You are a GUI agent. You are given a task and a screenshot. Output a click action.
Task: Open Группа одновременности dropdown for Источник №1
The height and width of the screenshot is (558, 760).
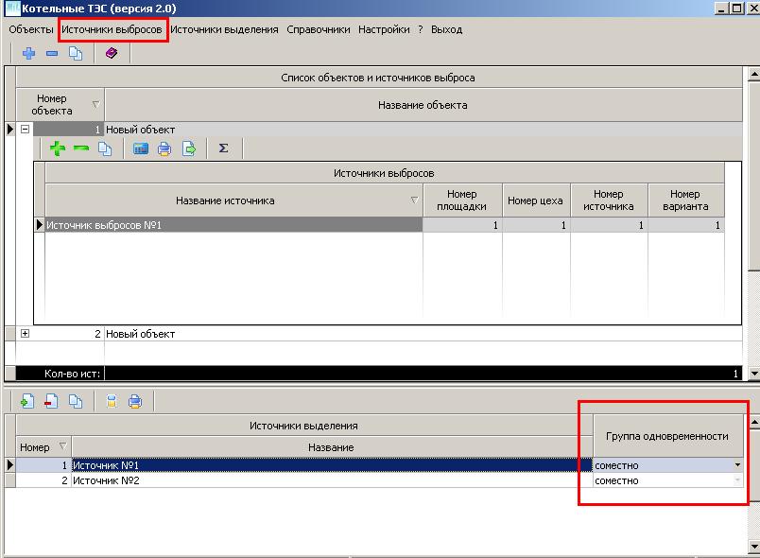737,465
